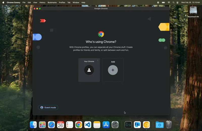Open three-dot menu on Your Chrome profile
This screenshot has width=202, height=131.
pyautogui.click(x=98, y=60)
